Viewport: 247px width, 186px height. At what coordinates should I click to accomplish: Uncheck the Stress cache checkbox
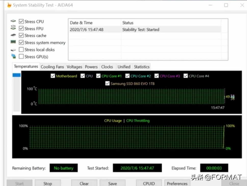tap(21, 35)
